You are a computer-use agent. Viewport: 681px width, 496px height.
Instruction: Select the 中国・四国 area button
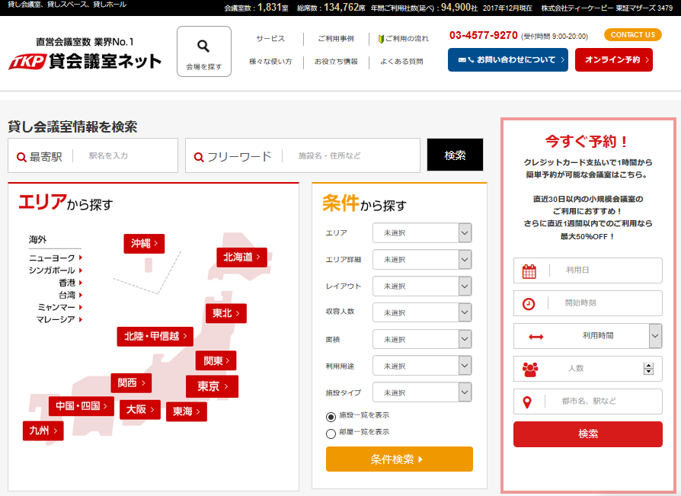(x=82, y=406)
